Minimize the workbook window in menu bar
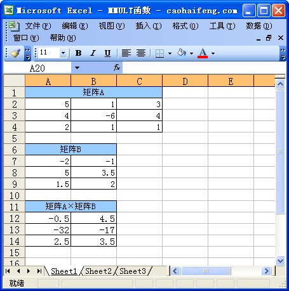The height and width of the screenshot is (291, 289). pyautogui.click(x=259, y=39)
